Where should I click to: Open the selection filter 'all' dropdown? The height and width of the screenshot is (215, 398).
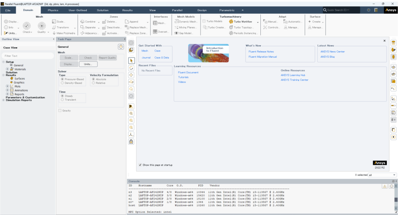[382, 175]
